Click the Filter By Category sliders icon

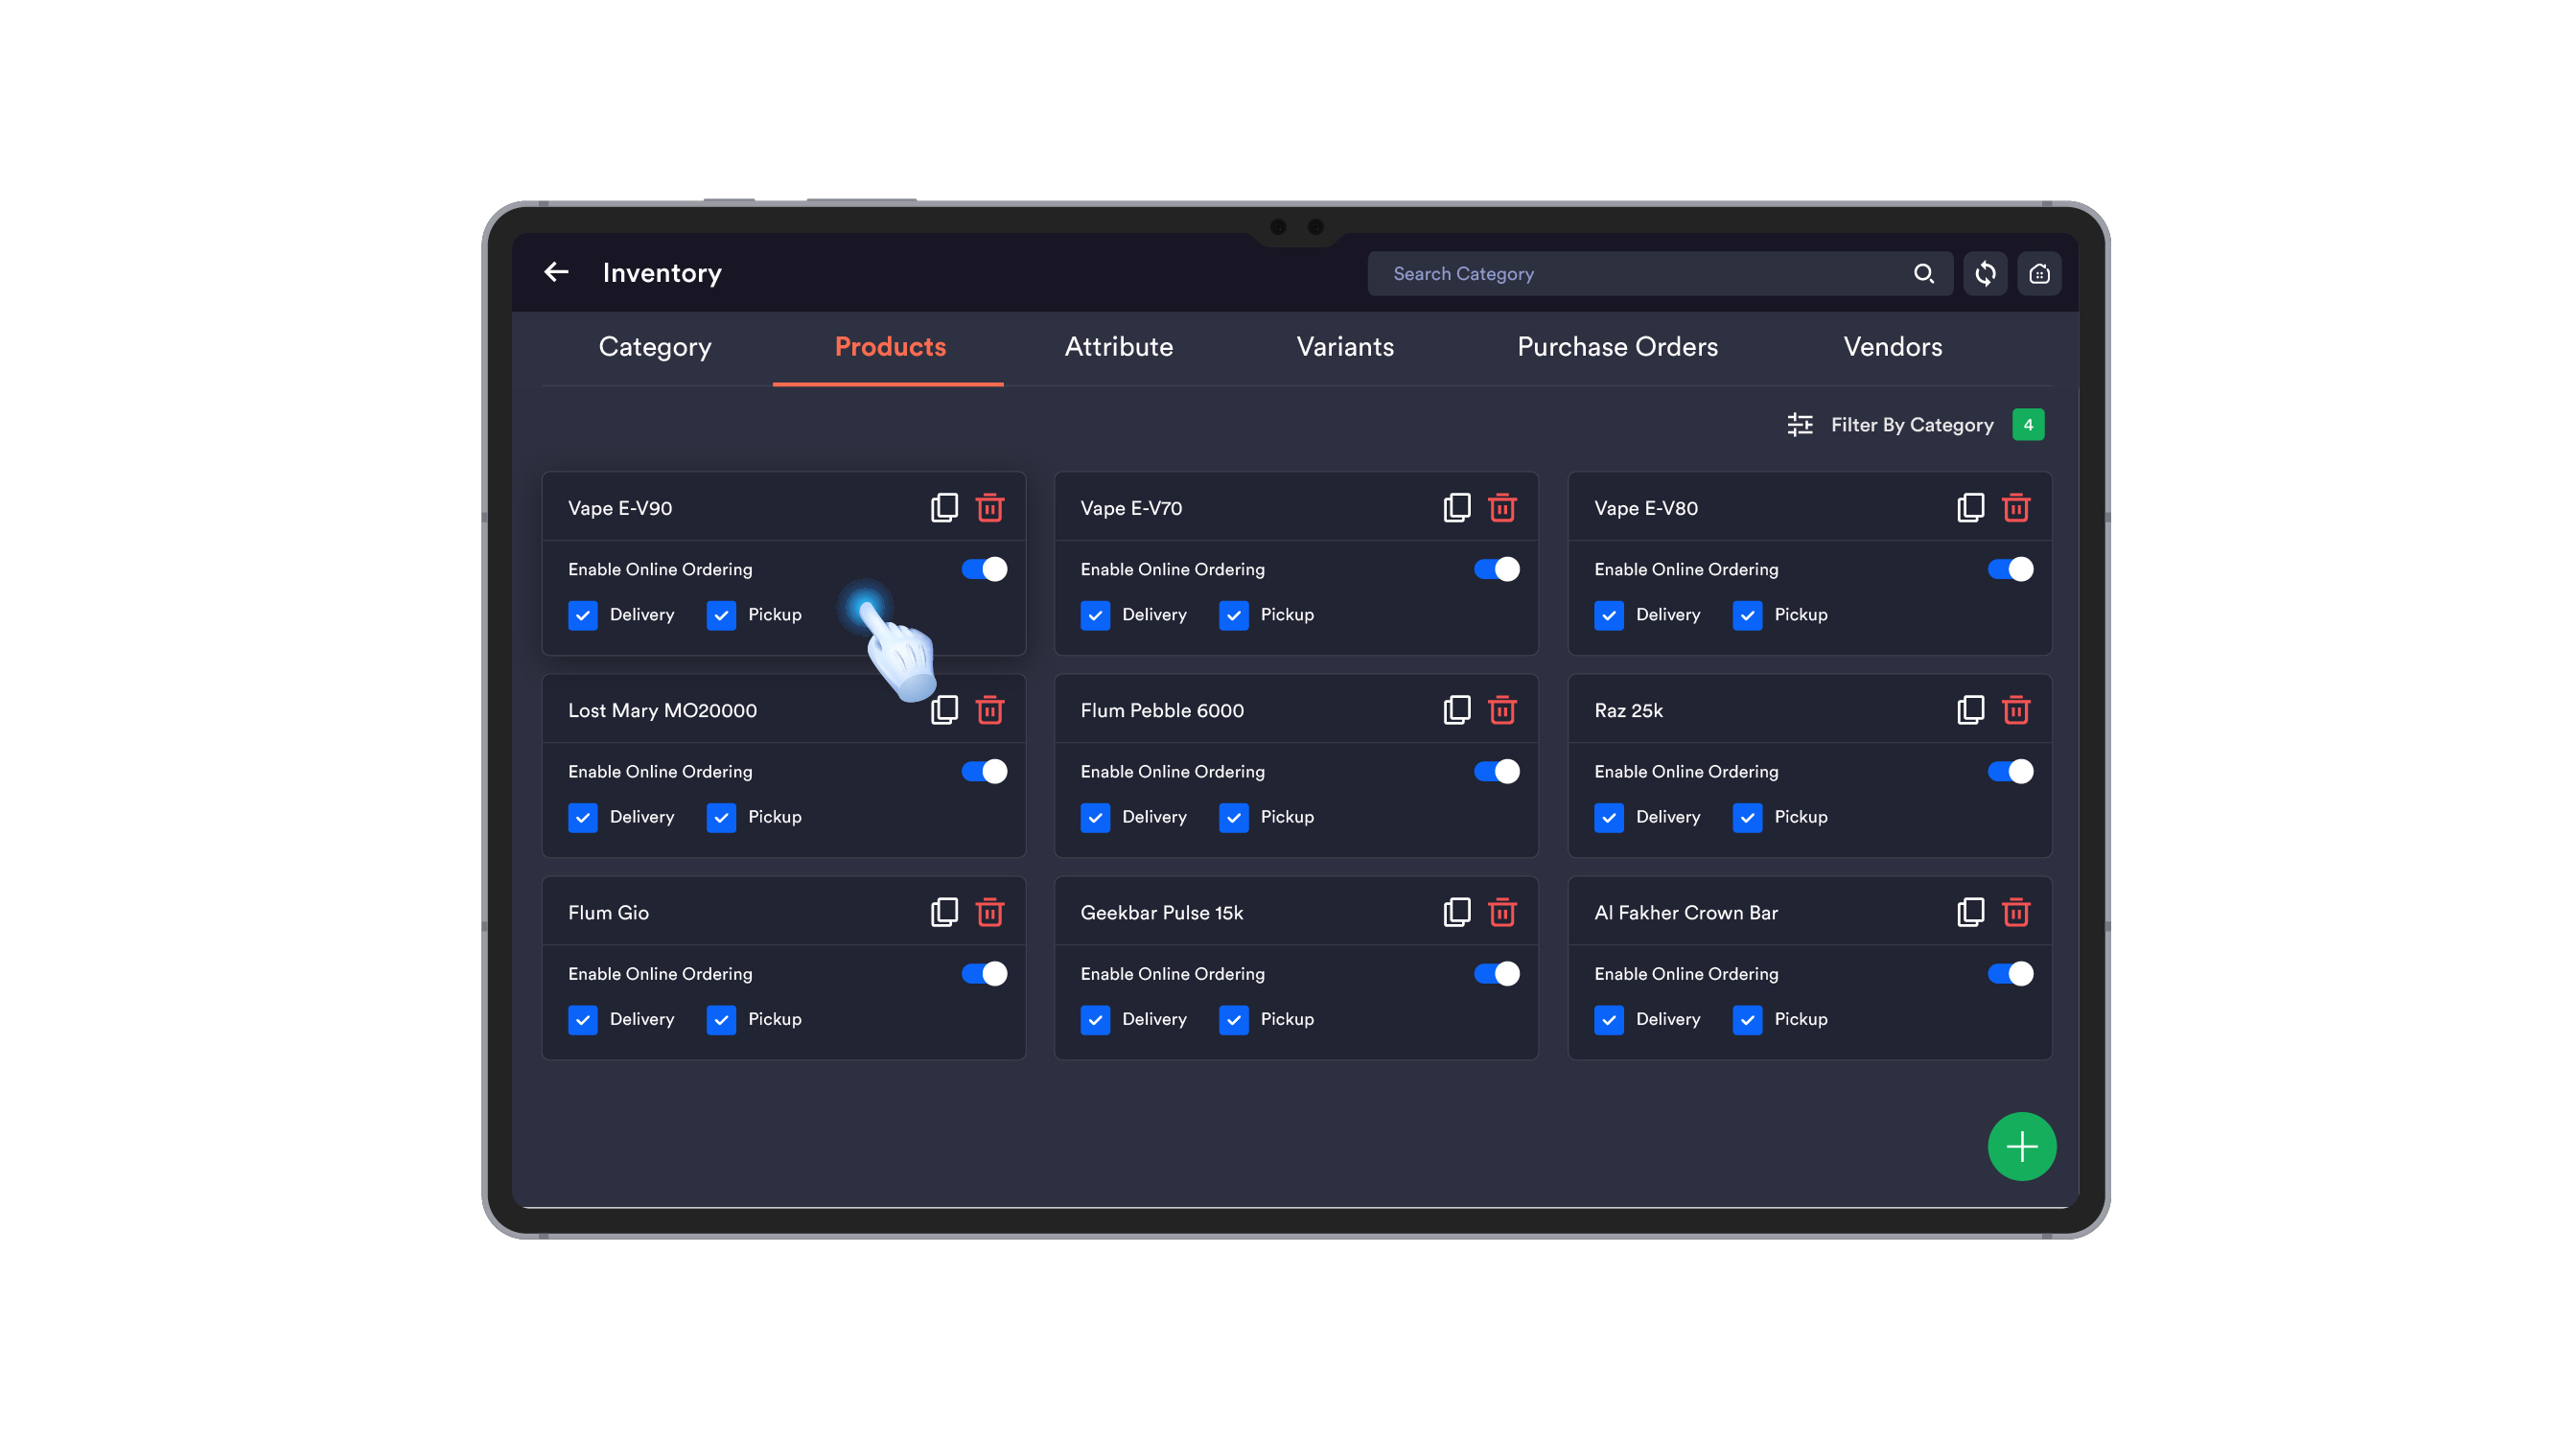1800,425
